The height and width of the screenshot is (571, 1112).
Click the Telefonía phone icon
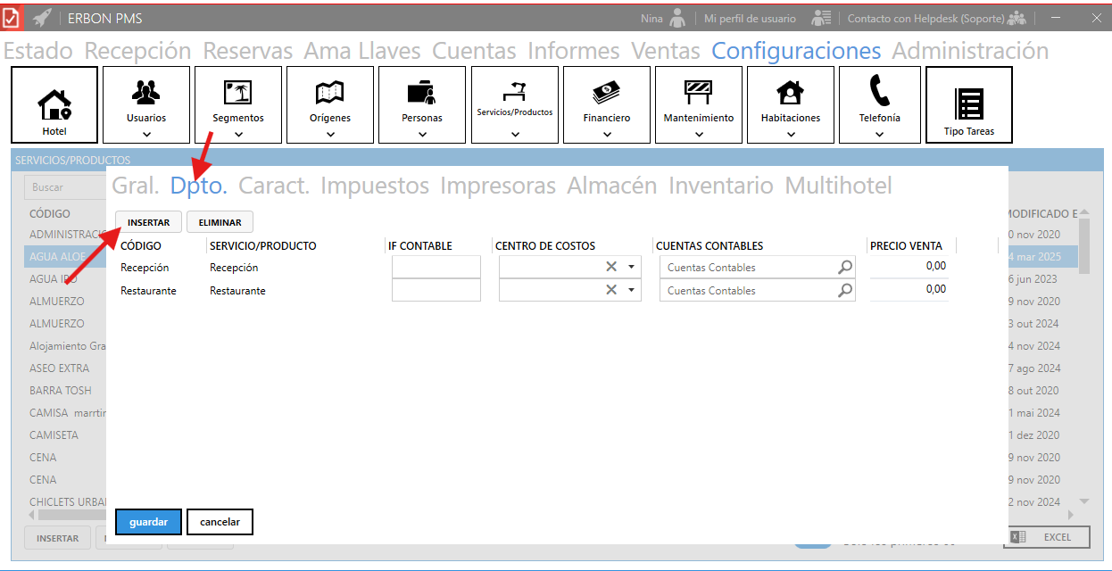[879, 90]
